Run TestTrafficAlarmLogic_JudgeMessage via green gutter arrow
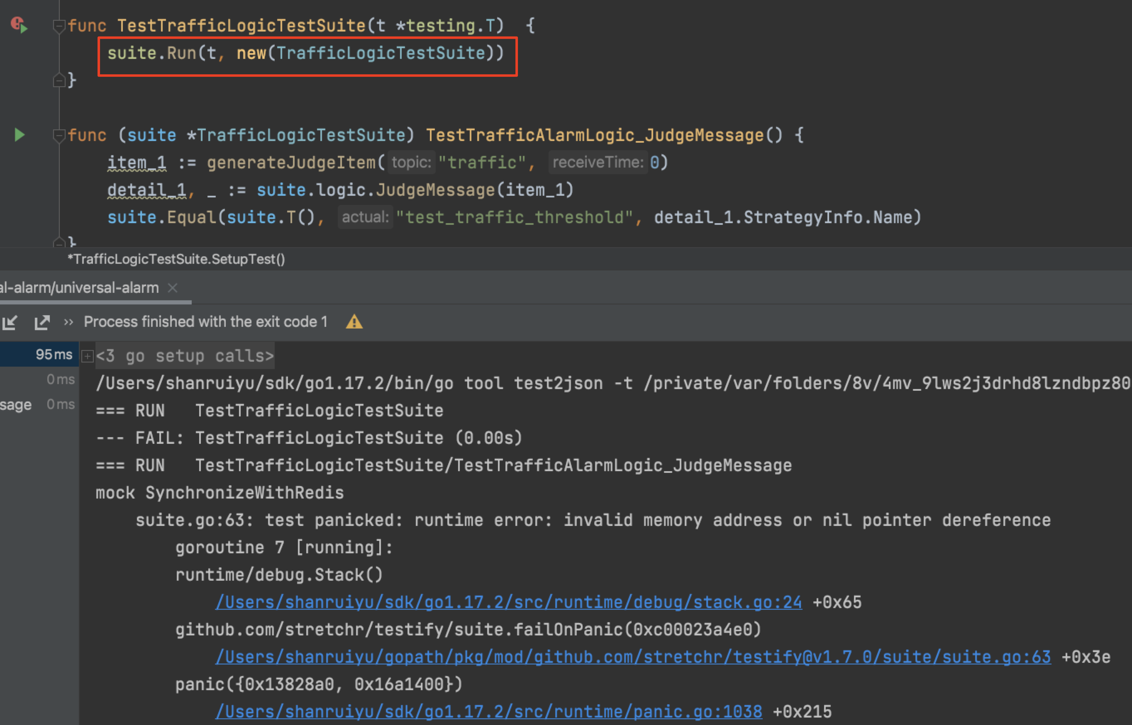 [20, 135]
